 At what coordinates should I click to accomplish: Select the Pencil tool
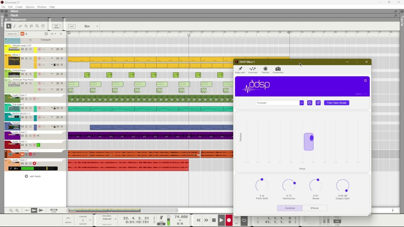pyautogui.click(x=15, y=26)
